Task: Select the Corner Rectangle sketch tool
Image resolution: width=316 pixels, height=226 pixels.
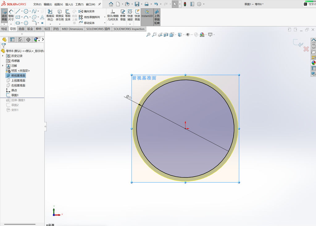Action: pyautogui.click(x=18, y=17)
